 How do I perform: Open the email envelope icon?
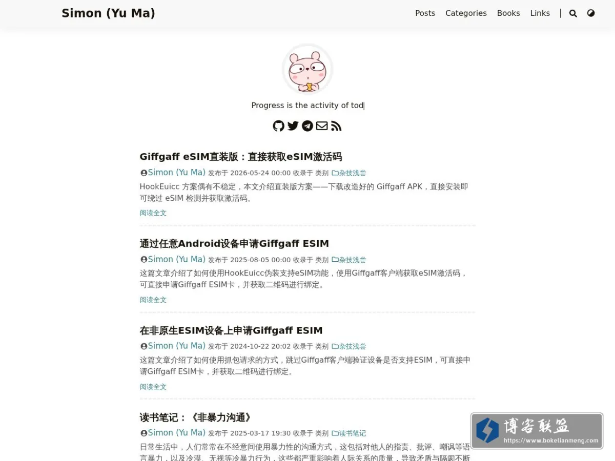point(322,126)
